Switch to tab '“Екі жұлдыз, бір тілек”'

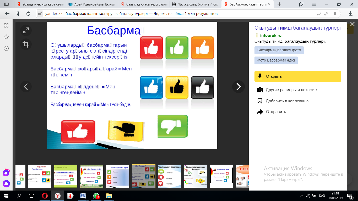tap(195, 4)
